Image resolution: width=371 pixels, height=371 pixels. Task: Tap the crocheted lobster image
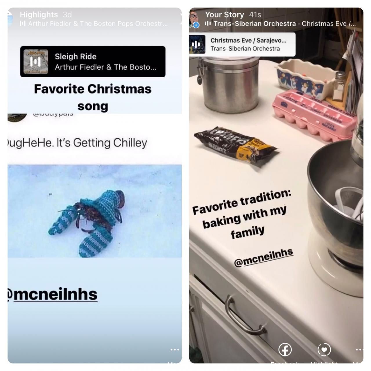pyautogui.click(x=94, y=211)
